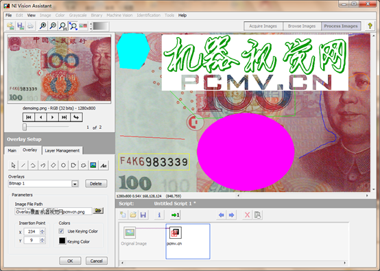Click the Zoom In magnifier icon

coord(43,25)
